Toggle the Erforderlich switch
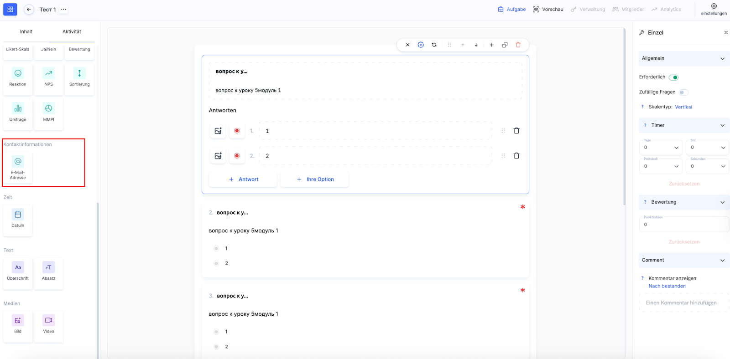 tap(673, 77)
